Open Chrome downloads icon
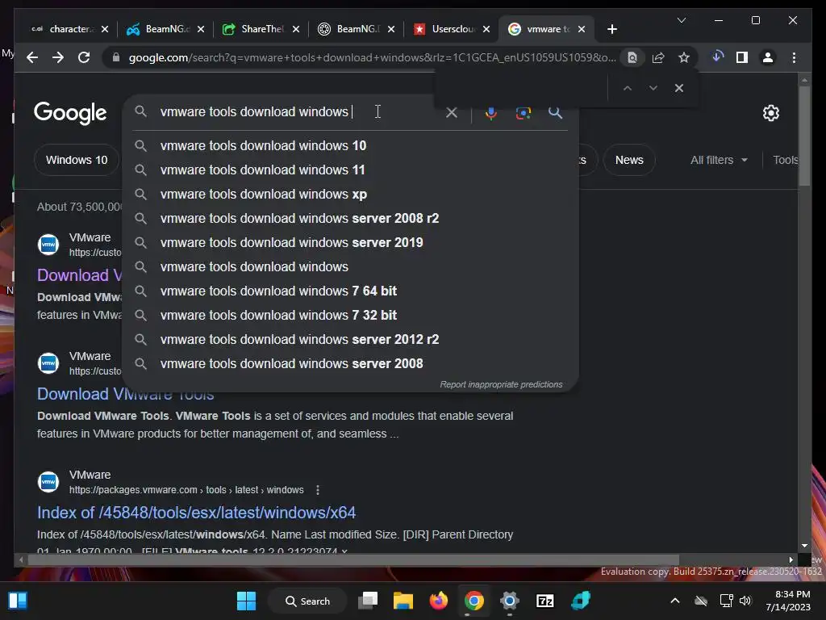Screen dimensions: 826x620 (717, 57)
